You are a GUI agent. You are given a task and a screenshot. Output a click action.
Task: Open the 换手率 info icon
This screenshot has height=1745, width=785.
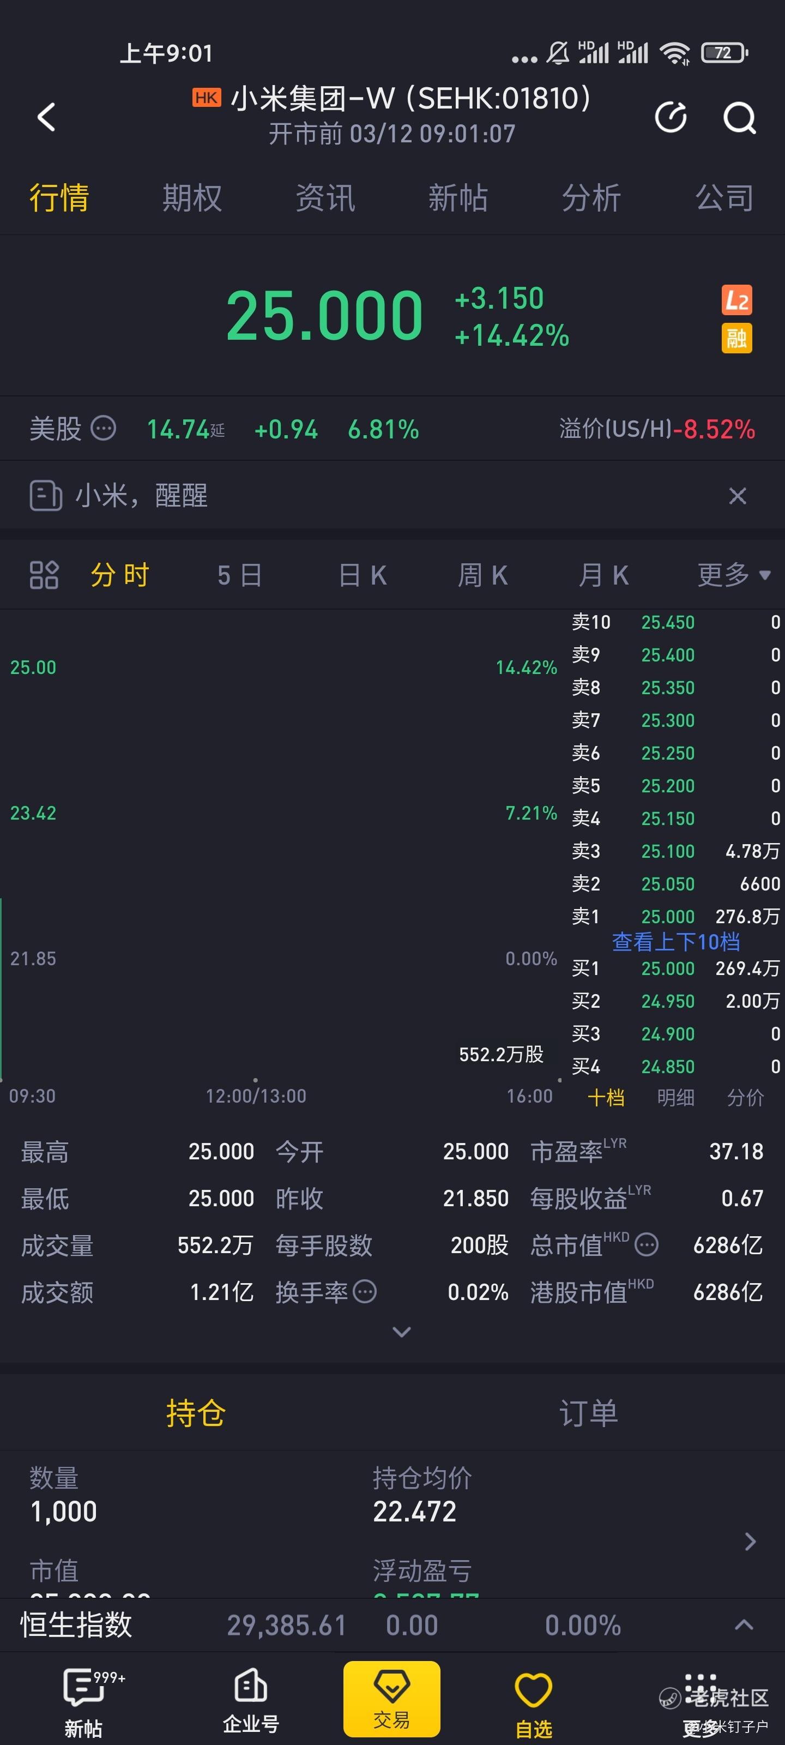pos(364,1291)
